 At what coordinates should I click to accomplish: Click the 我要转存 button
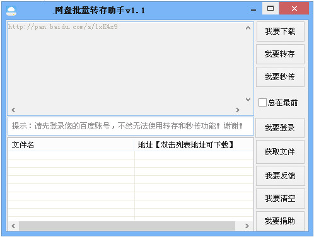point(280,54)
